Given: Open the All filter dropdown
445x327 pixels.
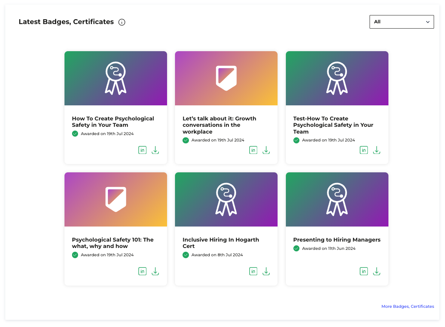Looking at the screenshot, I should pos(402,22).
